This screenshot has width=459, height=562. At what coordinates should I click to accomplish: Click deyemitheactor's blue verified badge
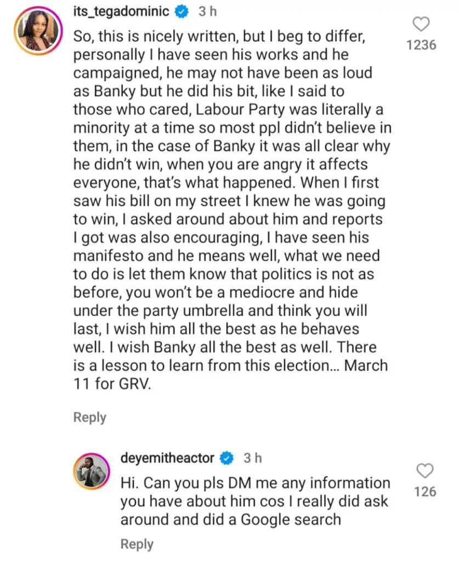228,458
